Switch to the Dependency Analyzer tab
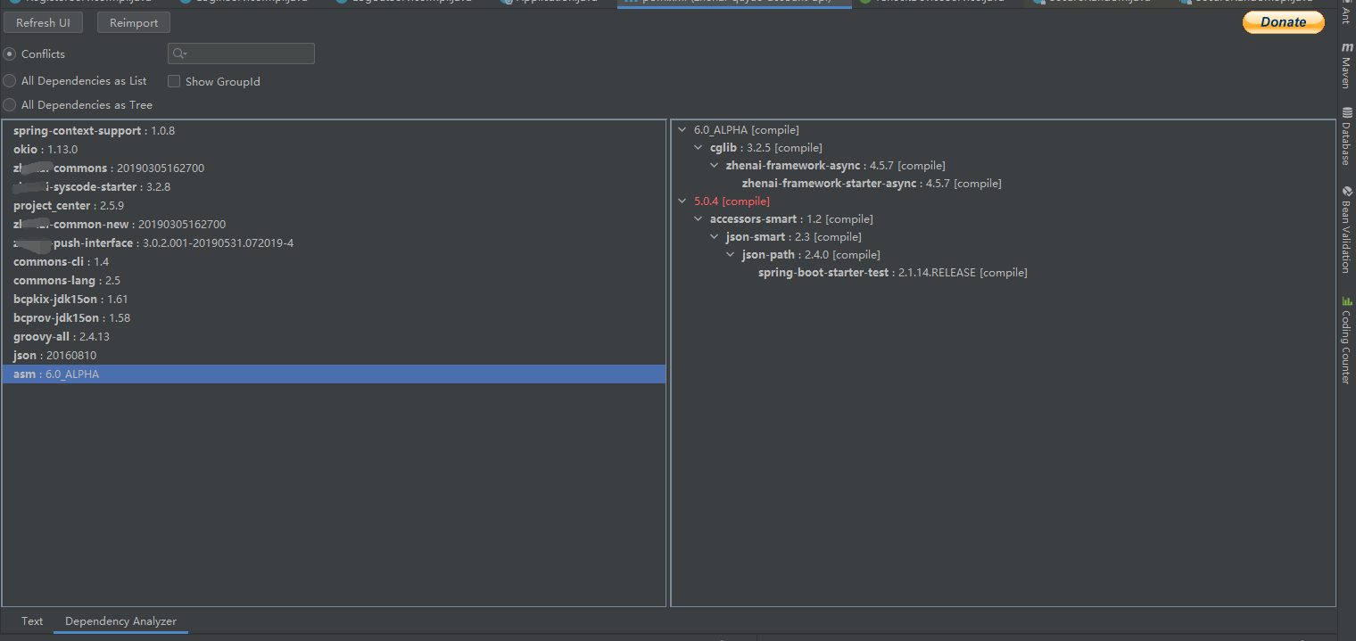Screen dimensions: 1356x641 (x=120, y=621)
